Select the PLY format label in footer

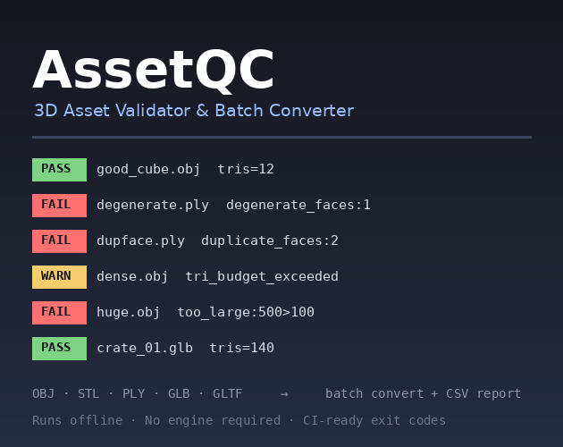[133, 393]
